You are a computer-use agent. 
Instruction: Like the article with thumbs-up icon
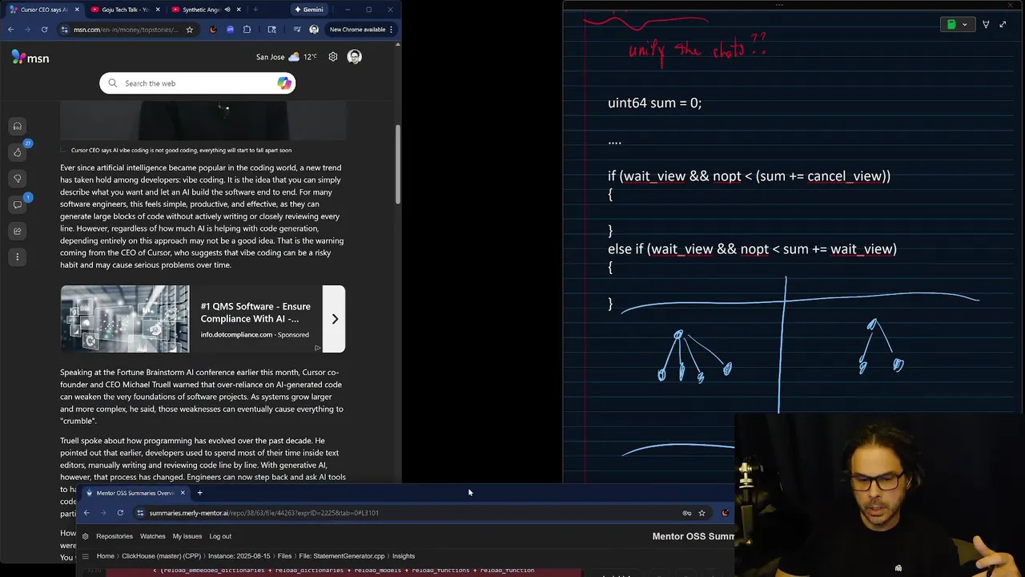[x=17, y=152]
